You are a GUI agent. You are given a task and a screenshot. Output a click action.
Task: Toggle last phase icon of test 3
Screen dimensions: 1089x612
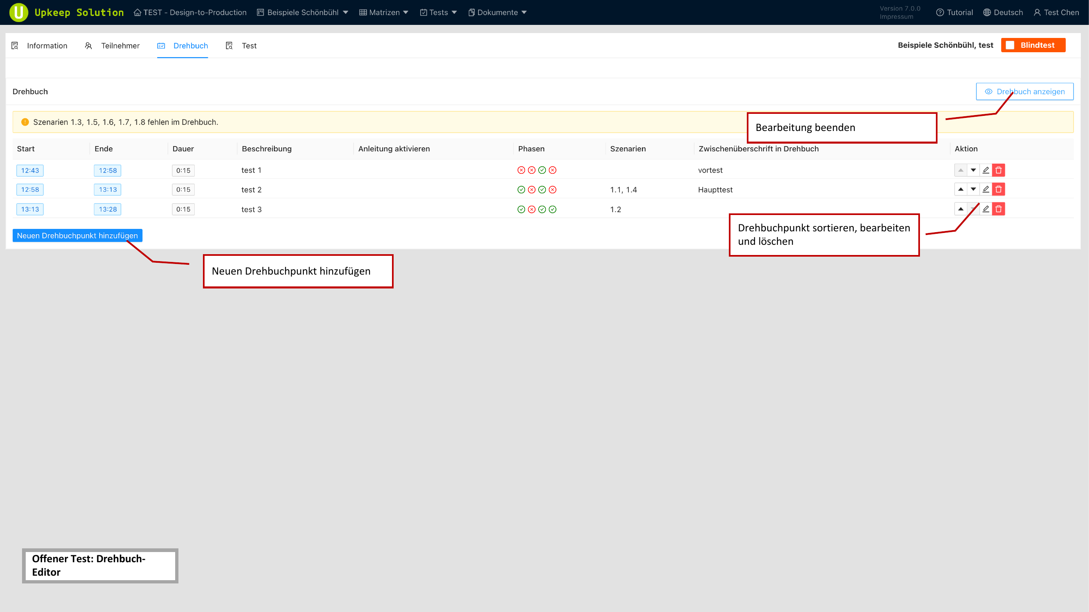(x=552, y=209)
